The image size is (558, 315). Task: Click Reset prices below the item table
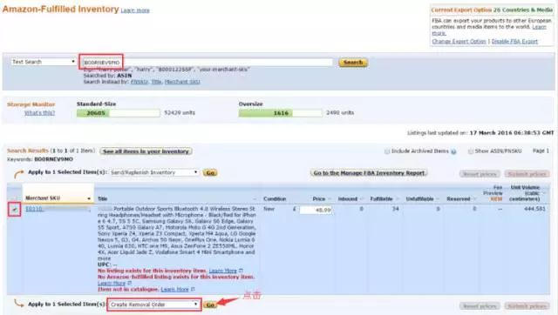(x=480, y=305)
